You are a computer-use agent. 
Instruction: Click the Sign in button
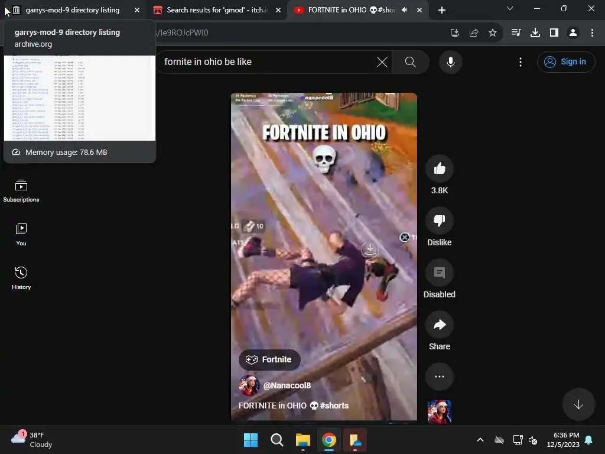[x=566, y=61]
